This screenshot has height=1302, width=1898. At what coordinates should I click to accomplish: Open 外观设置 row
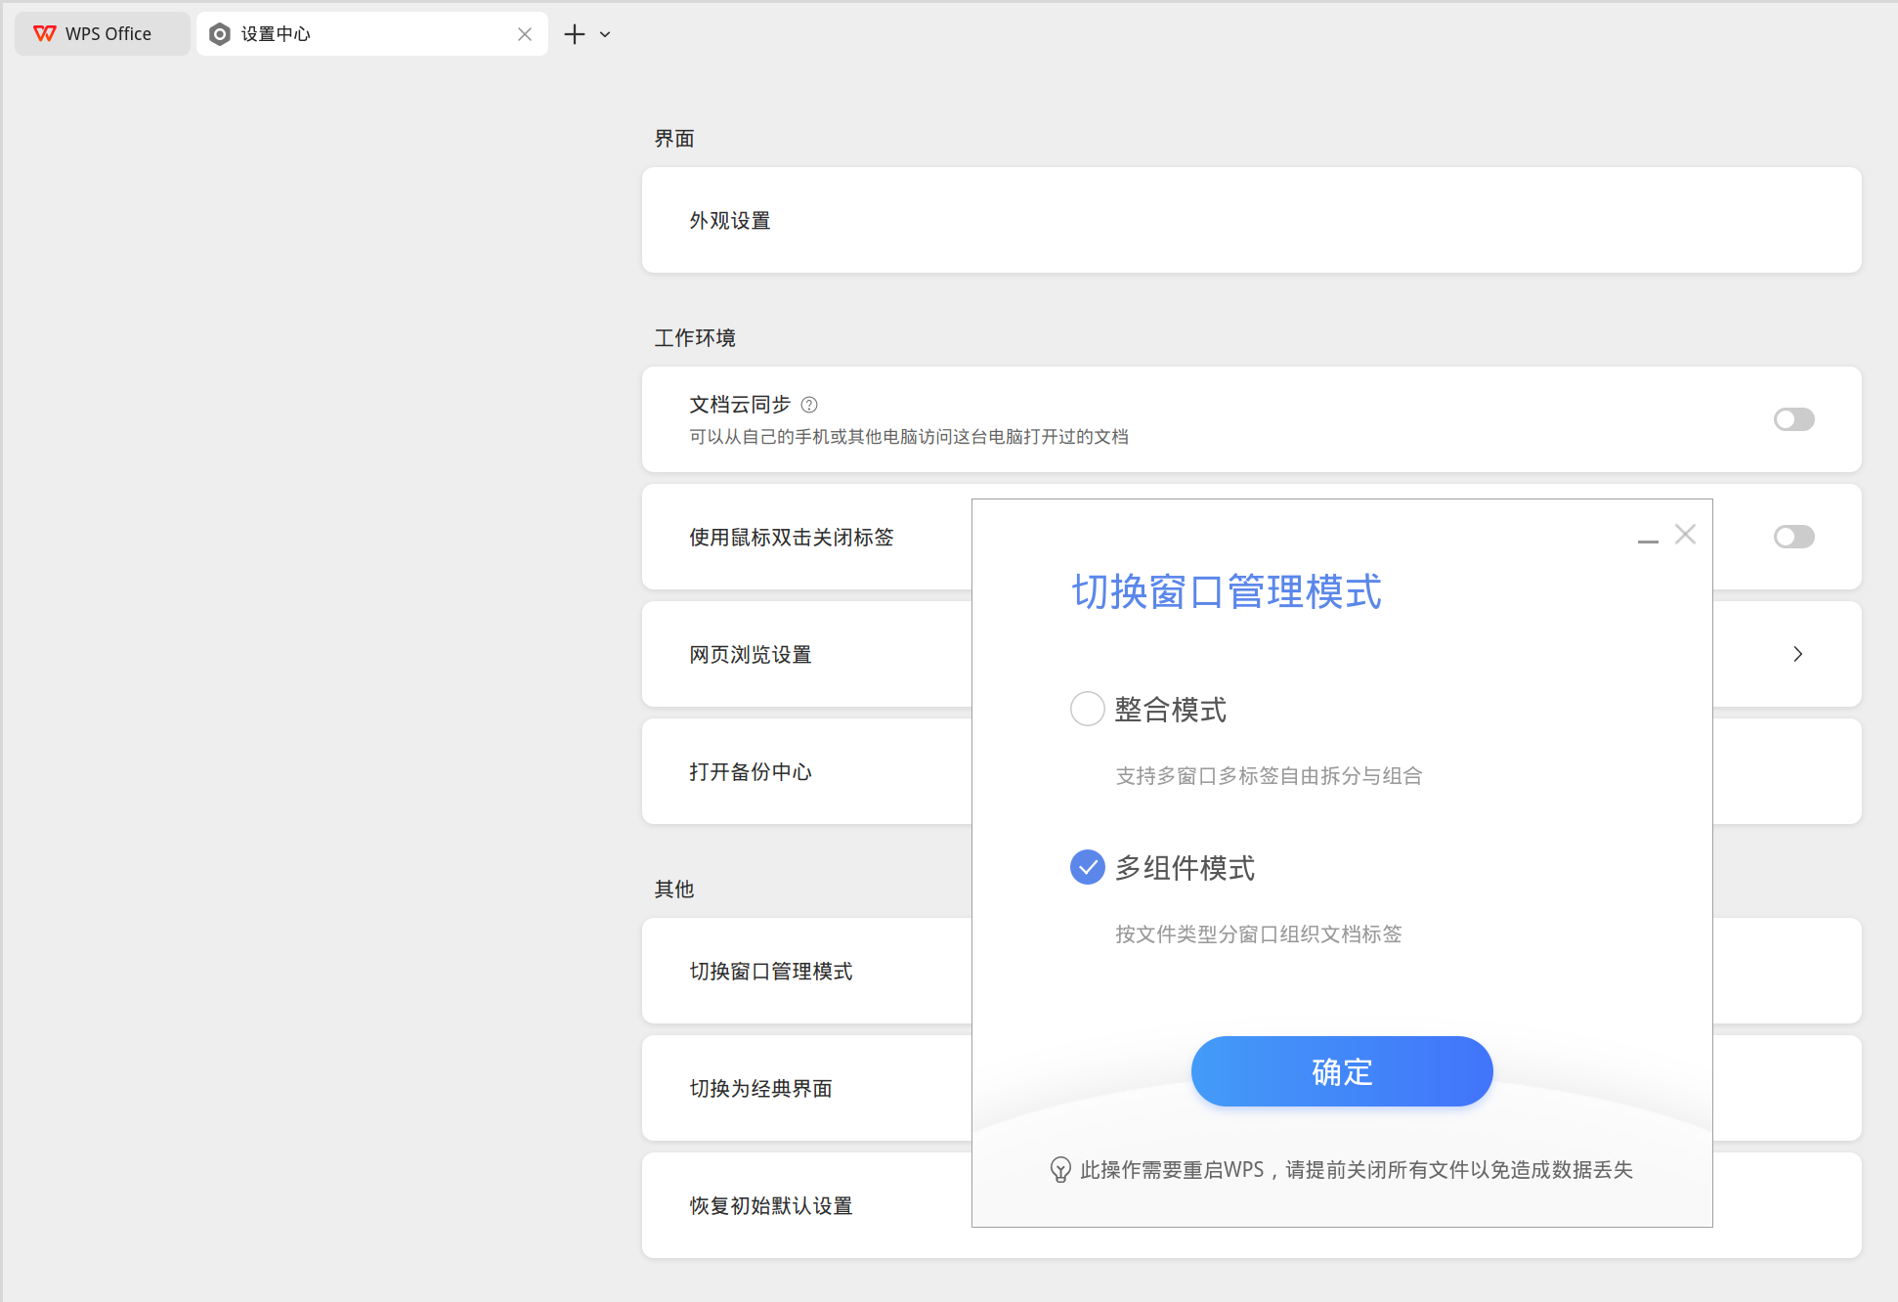click(731, 221)
